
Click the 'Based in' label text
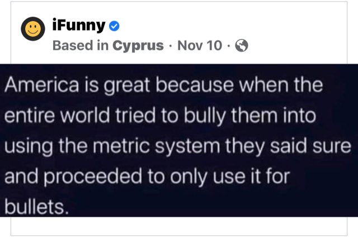click(x=81, y=45)
